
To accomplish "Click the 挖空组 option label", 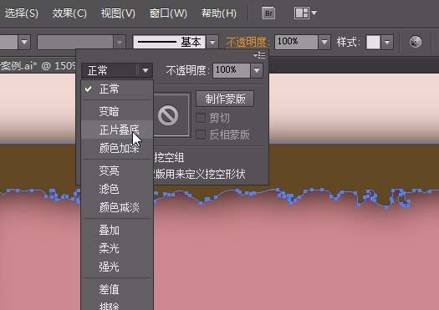I will click(169, 158).
